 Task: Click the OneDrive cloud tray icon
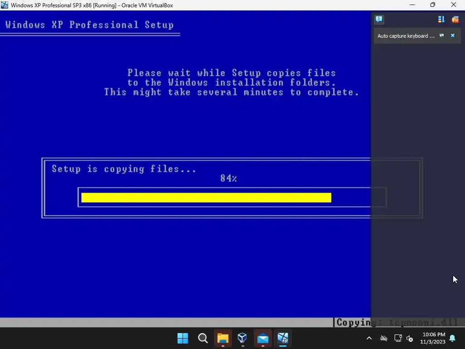(384, 338)
